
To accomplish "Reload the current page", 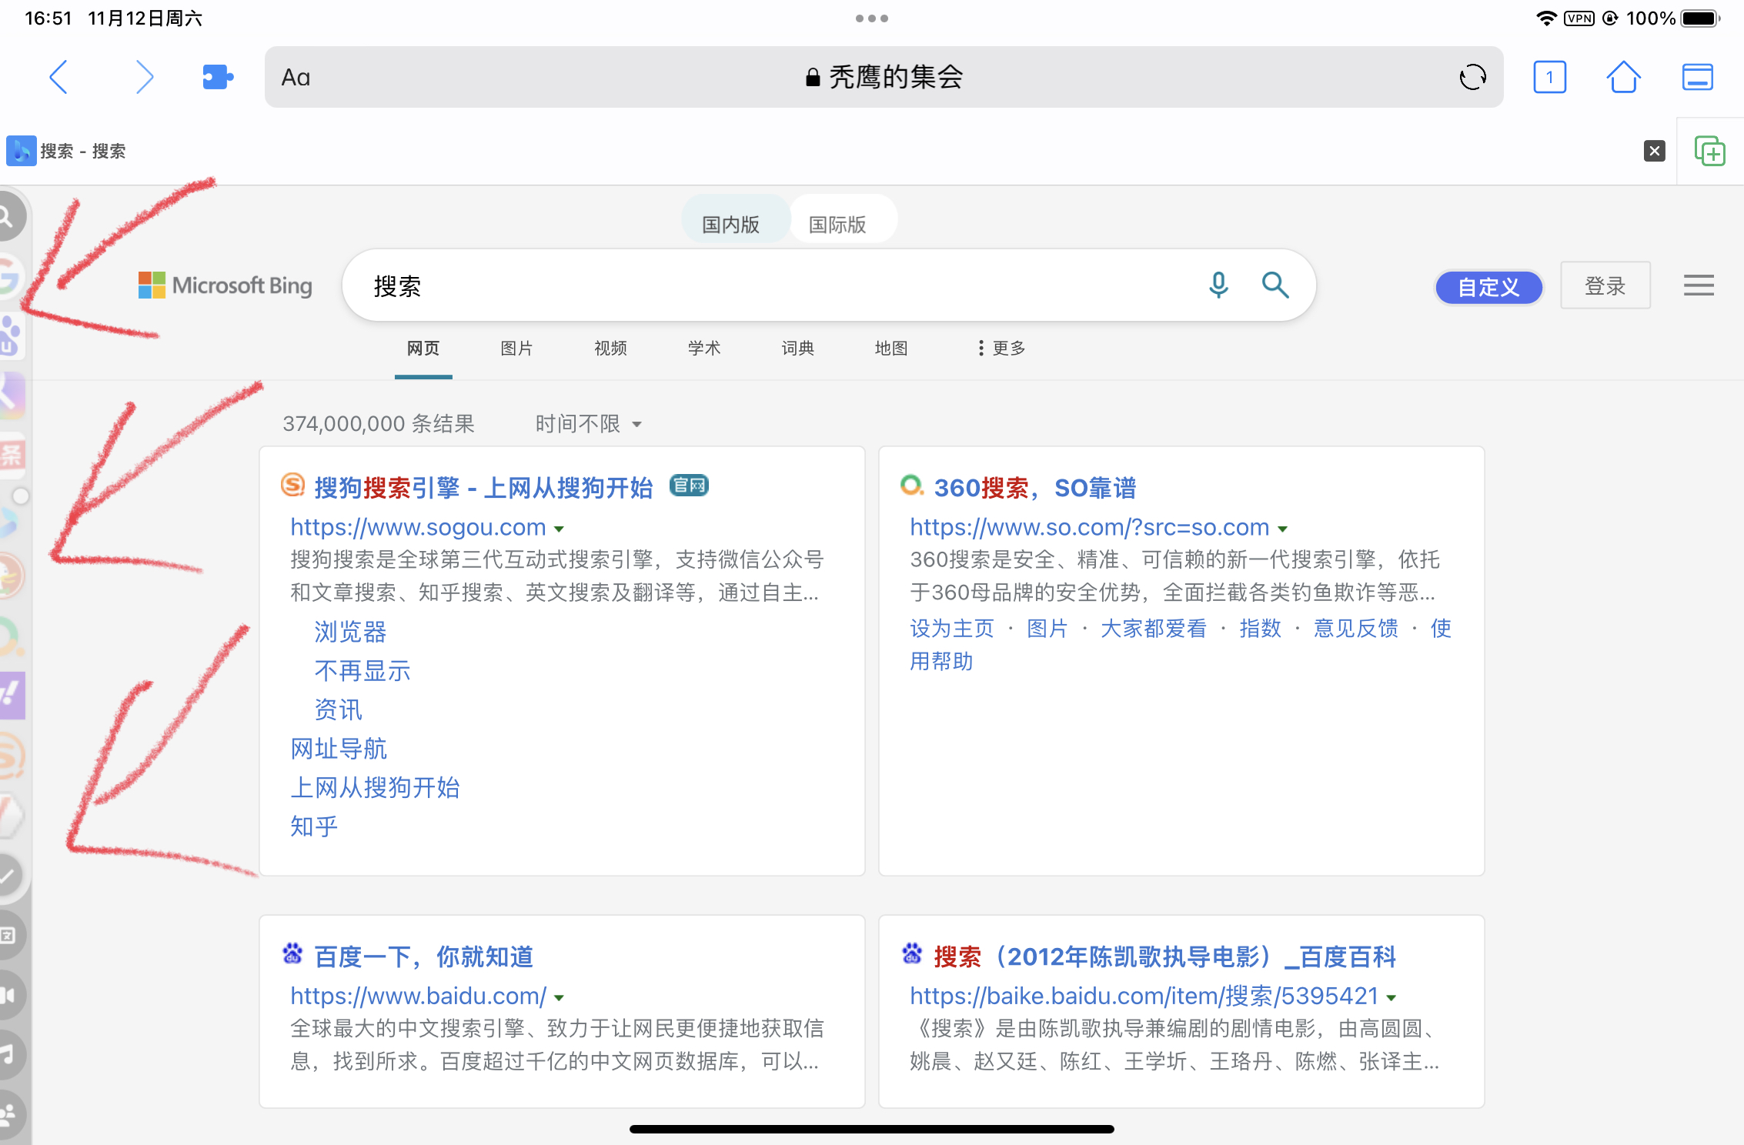I will (1472, 77).
